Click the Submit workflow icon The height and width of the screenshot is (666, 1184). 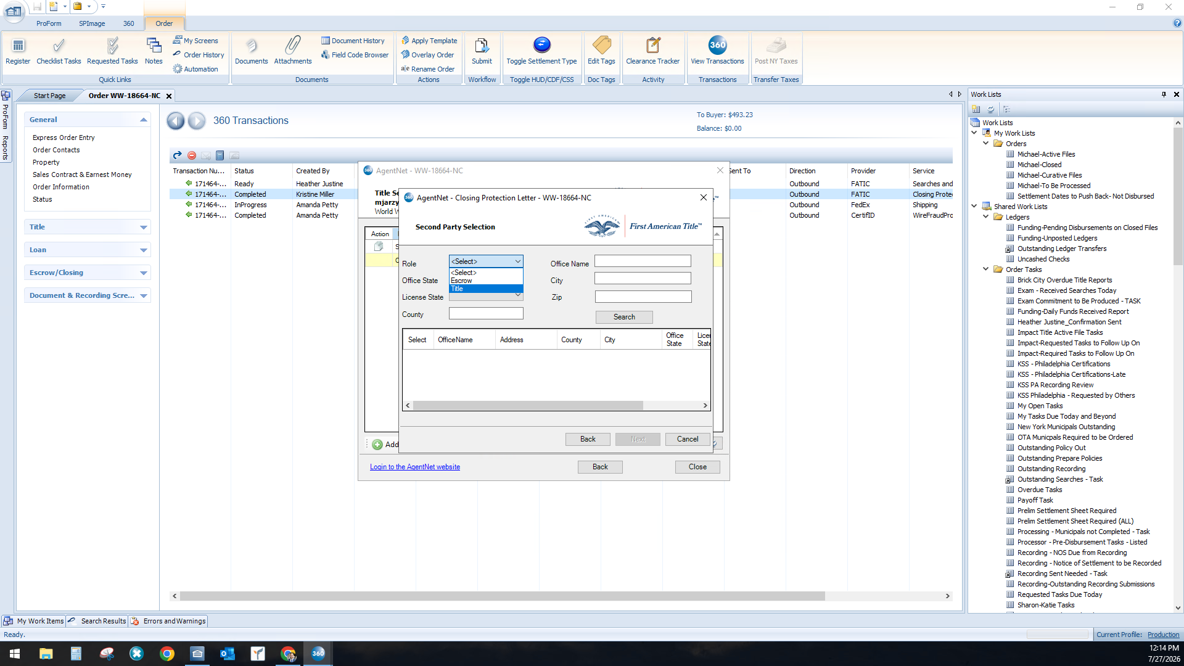click(x=482, y=51)
